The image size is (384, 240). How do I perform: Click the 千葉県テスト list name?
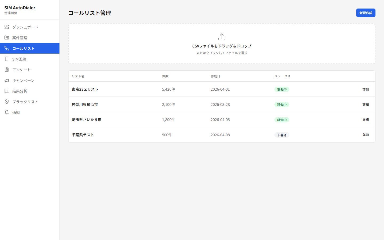click(83, 135)
